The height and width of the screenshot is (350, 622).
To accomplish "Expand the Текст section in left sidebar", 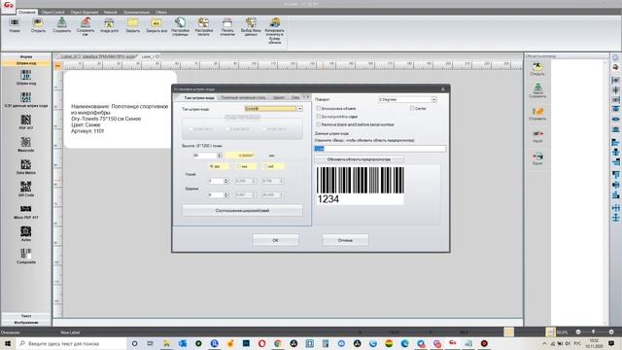I will click(26, 316).
